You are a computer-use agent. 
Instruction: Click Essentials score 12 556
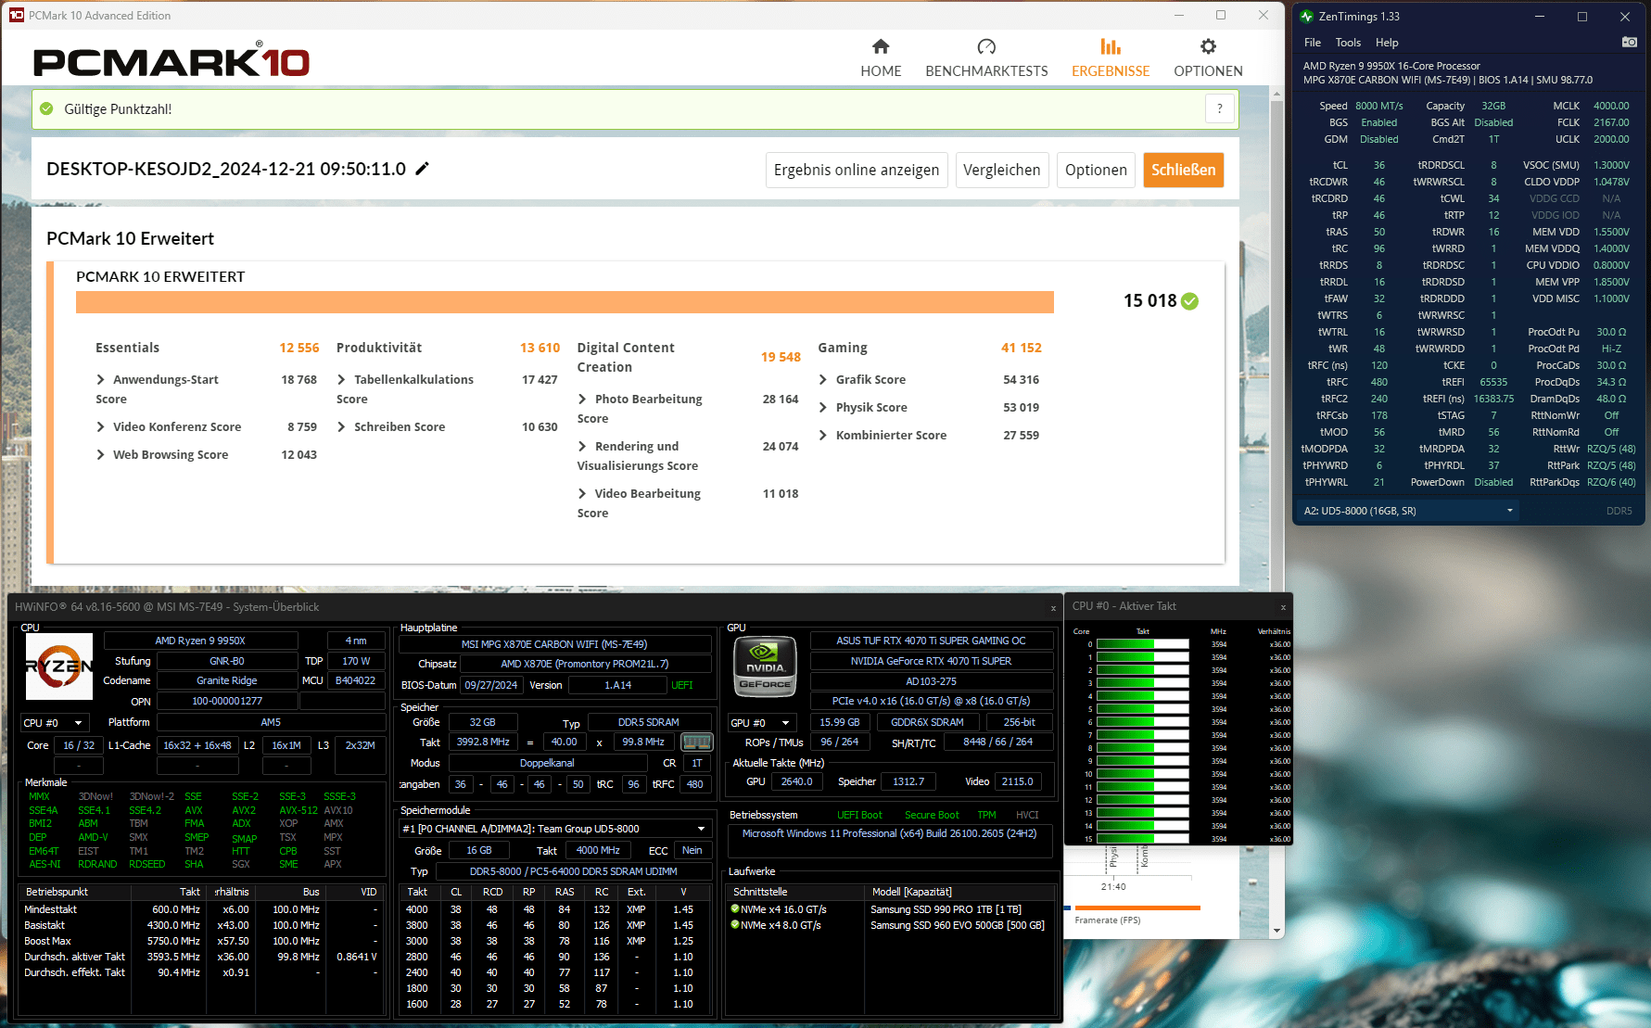tap(299, 348)
